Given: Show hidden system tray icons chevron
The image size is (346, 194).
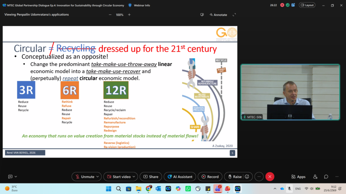Looking at the screenshot, I should (x=275, y=189).
